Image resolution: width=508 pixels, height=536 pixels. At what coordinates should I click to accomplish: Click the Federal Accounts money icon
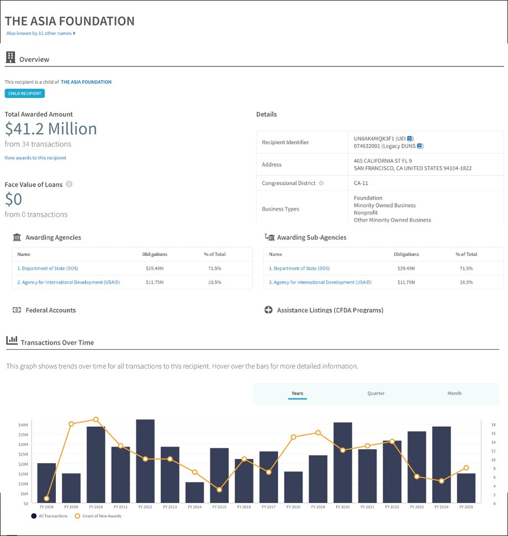click(x=17, y=310)
